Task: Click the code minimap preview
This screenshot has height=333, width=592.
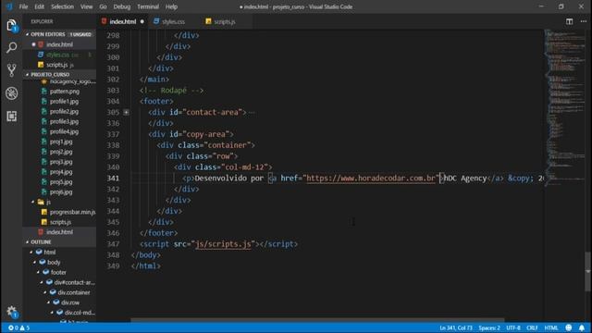Action: (564, 107)
